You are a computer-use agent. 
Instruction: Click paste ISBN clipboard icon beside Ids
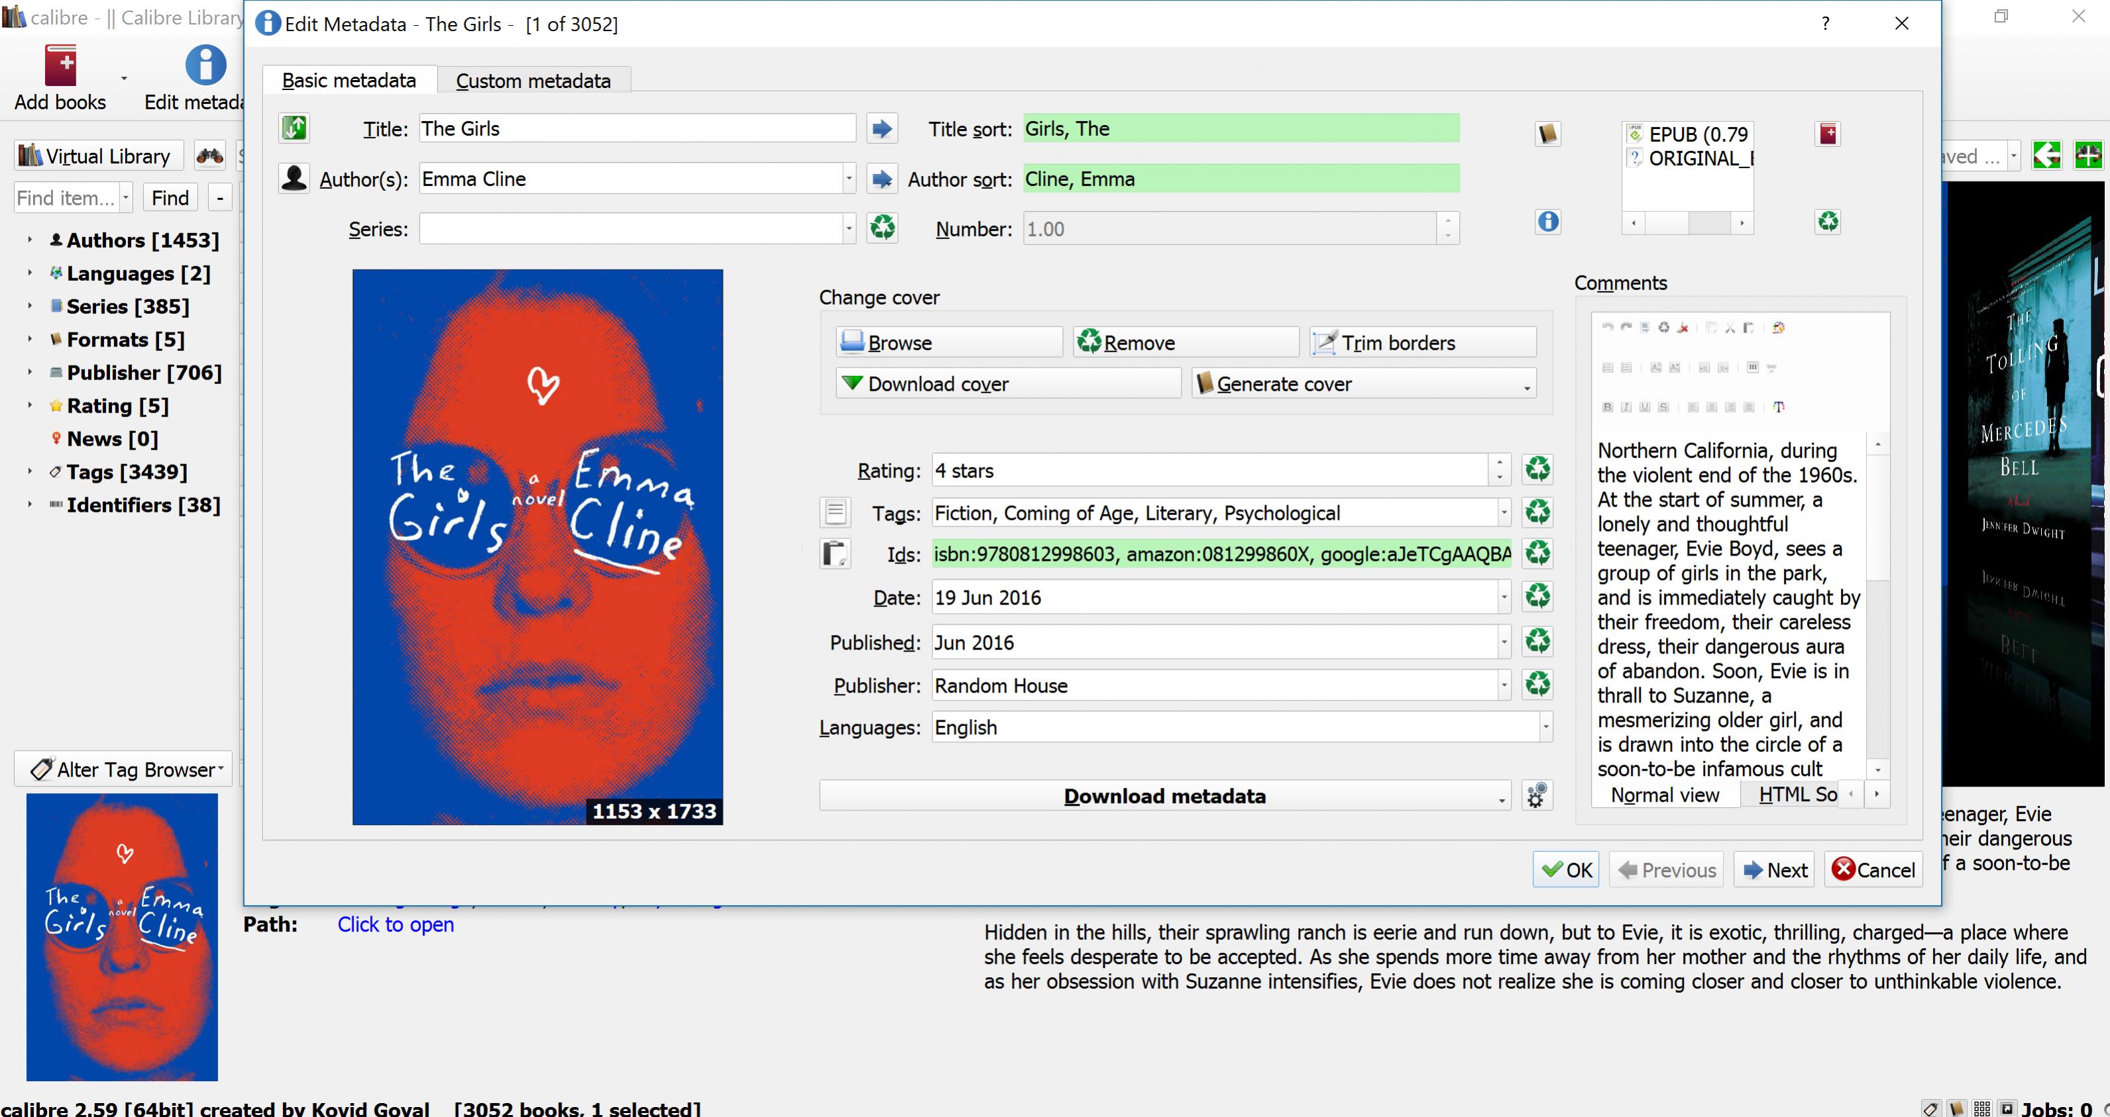835,554
